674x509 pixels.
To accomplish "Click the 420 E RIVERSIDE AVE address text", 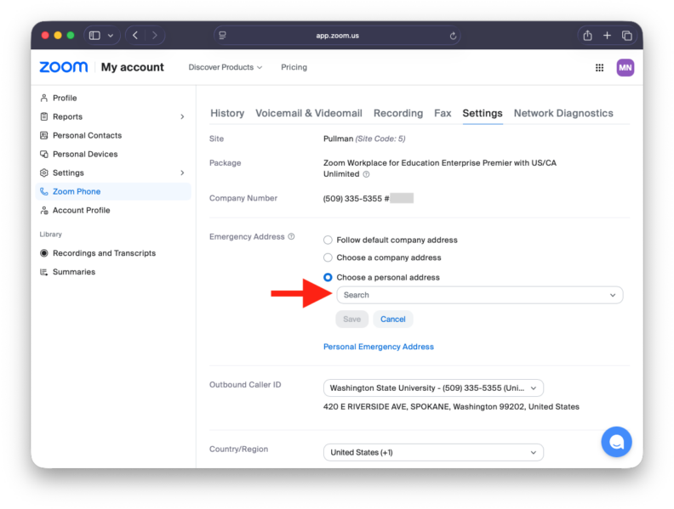I will point(451,406).
